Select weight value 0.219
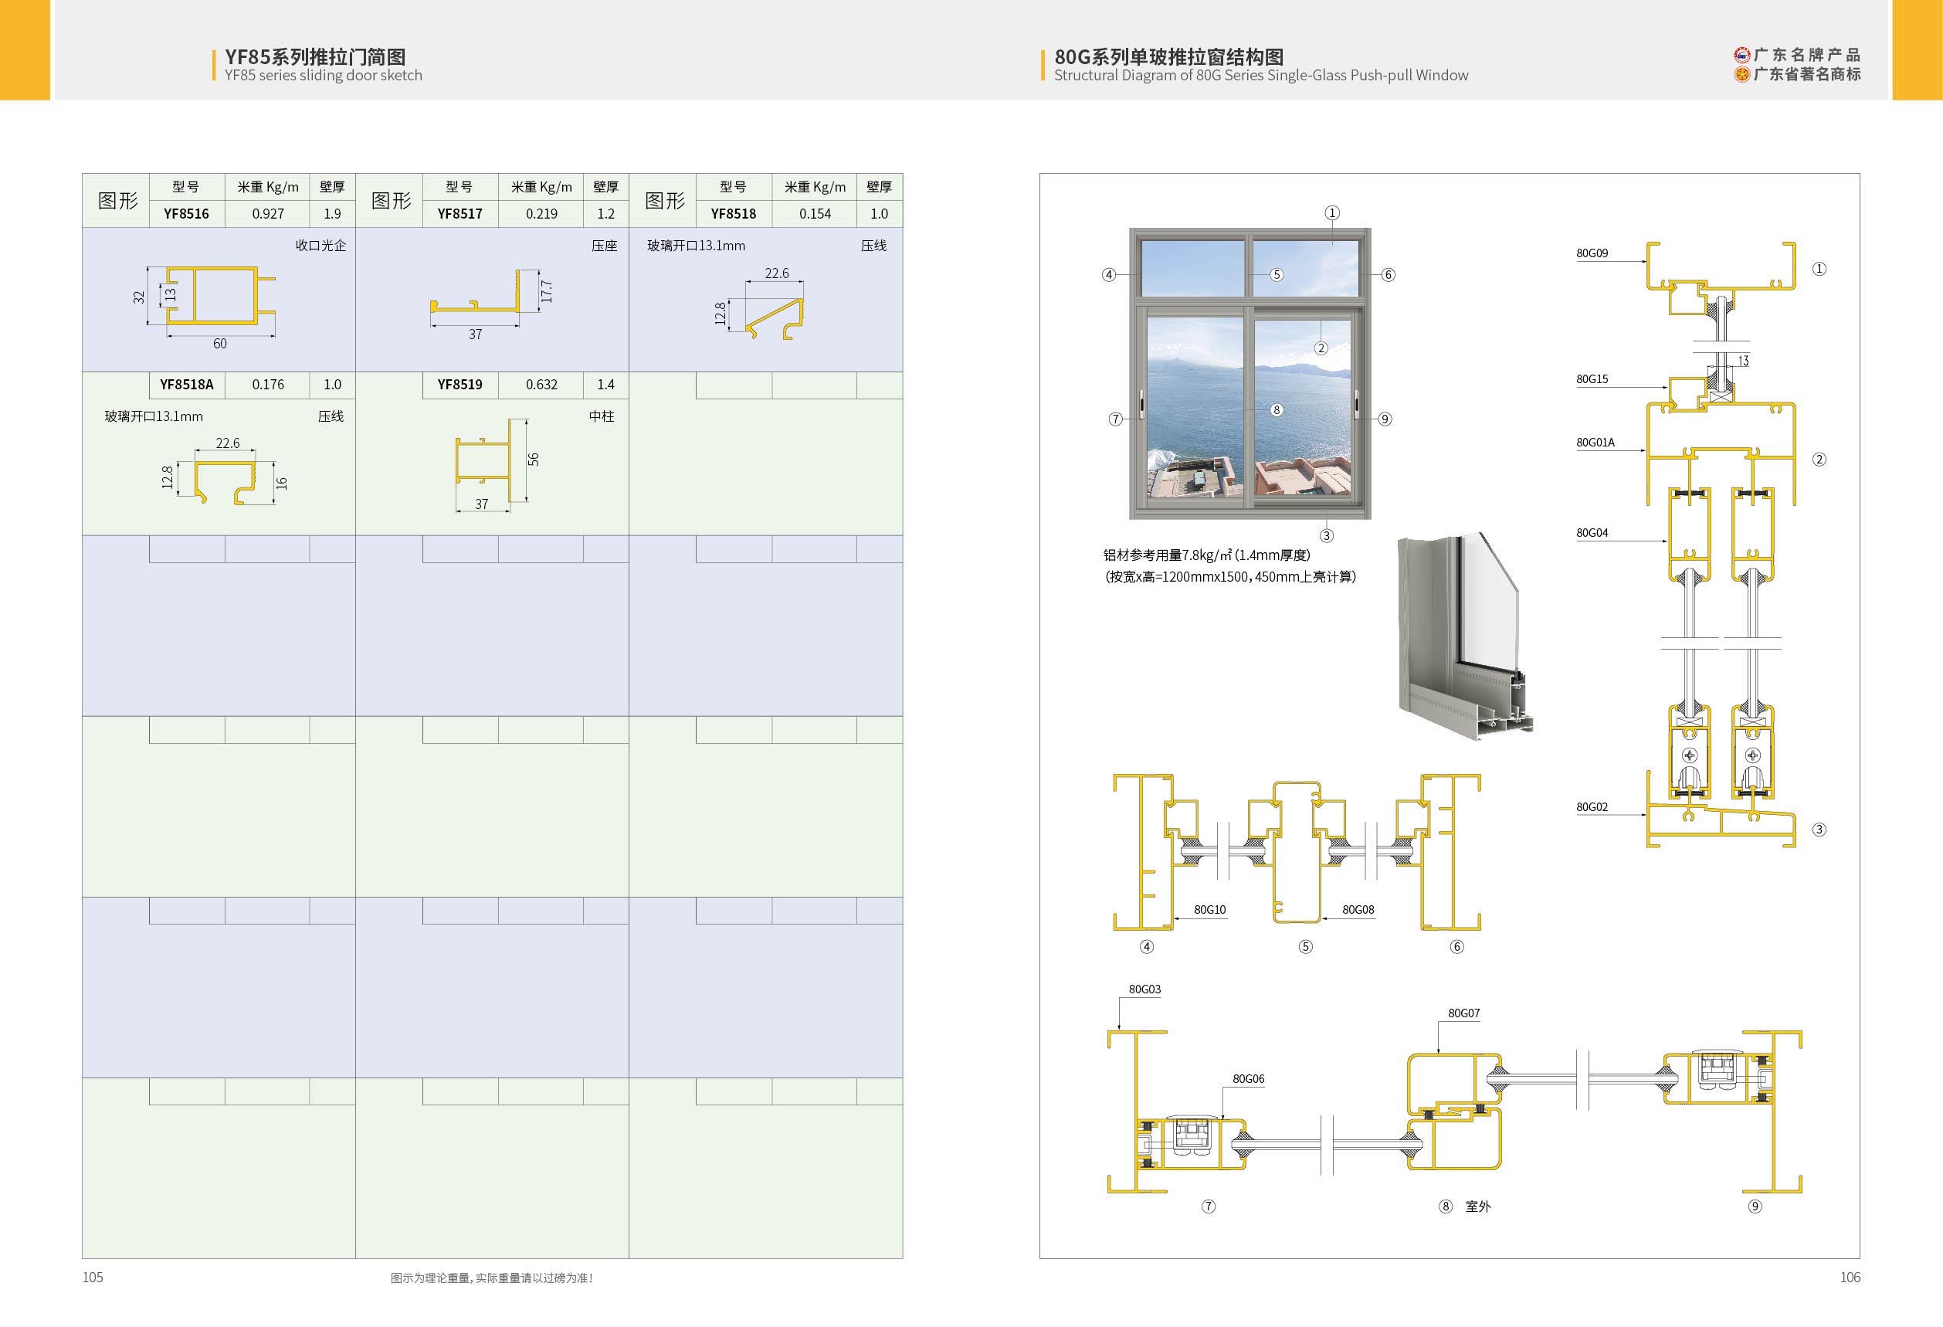 pyautogui.click(x=541, y=213)
